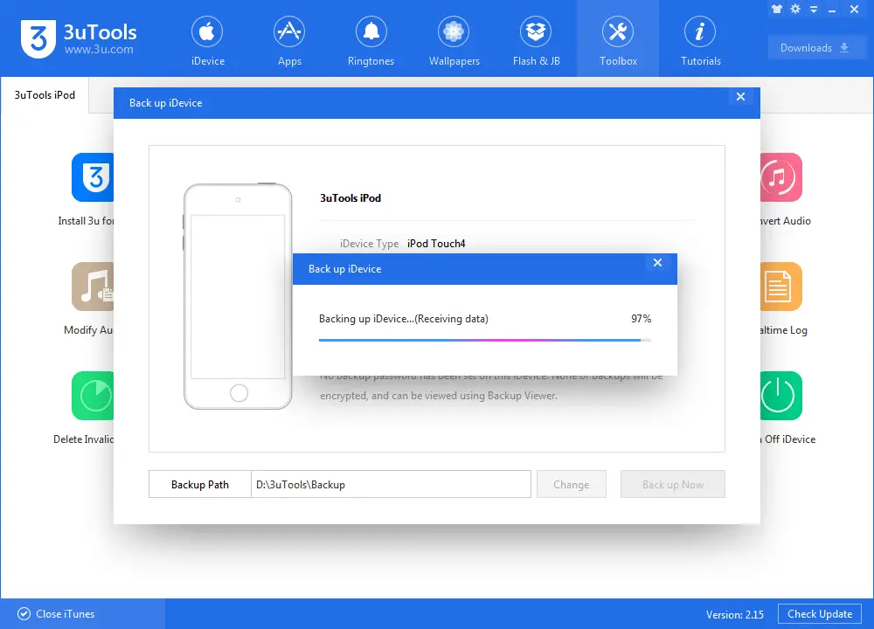Open the Realtime Log tool
Viewport: 874px width, 629px height.
[780, 287]
